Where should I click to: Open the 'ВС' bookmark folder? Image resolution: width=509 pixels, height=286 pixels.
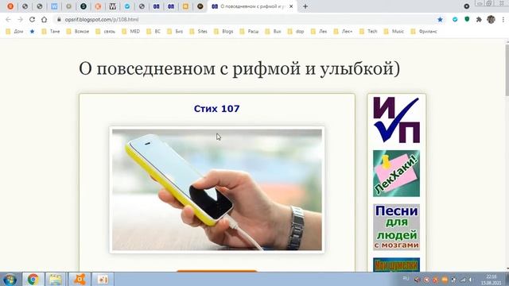point(153,32)
